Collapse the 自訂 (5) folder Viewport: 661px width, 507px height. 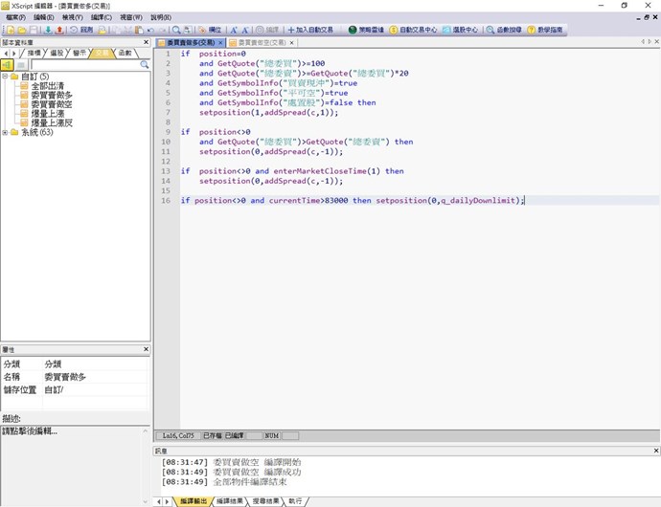tap(5, 77)
